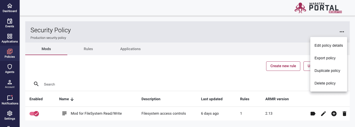
Task: Click the lines icon beside the mod name
Action: [64, 113]
